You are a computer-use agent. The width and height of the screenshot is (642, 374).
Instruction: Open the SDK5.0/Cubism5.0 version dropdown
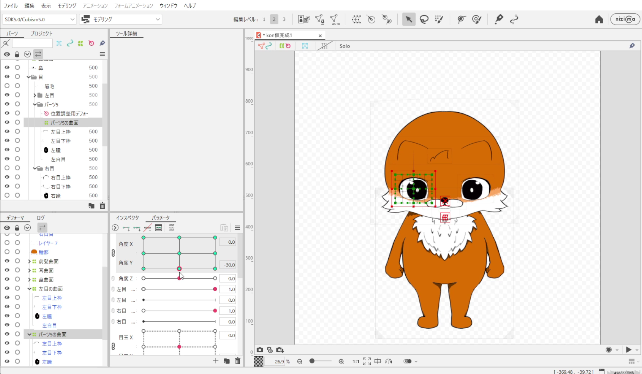(x=39, y=19)
